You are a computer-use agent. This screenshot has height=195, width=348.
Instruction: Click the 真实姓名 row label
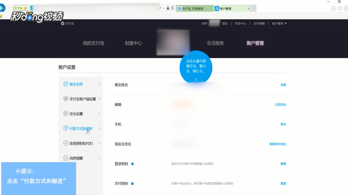pos(121,85)
